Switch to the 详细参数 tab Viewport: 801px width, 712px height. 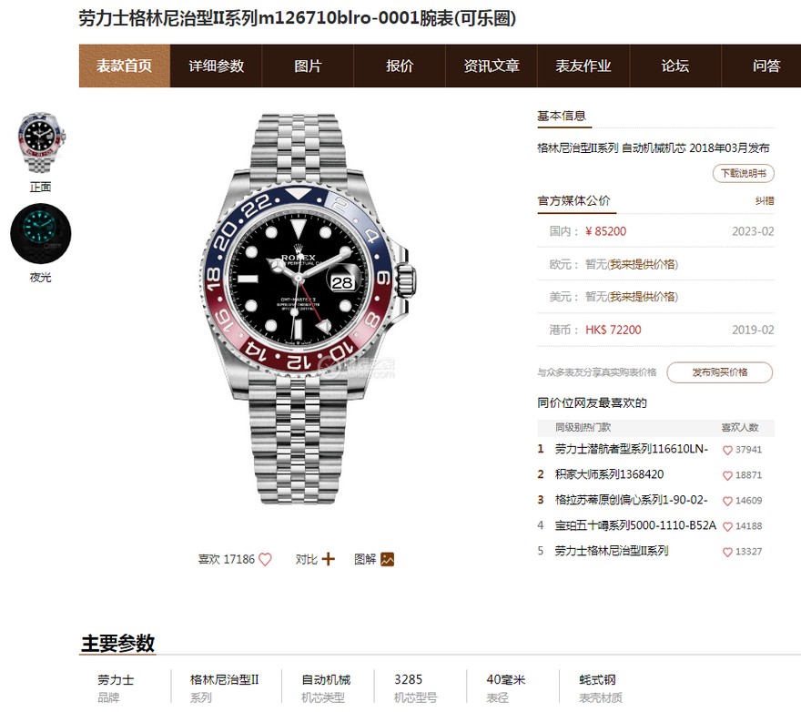(216, 66)
